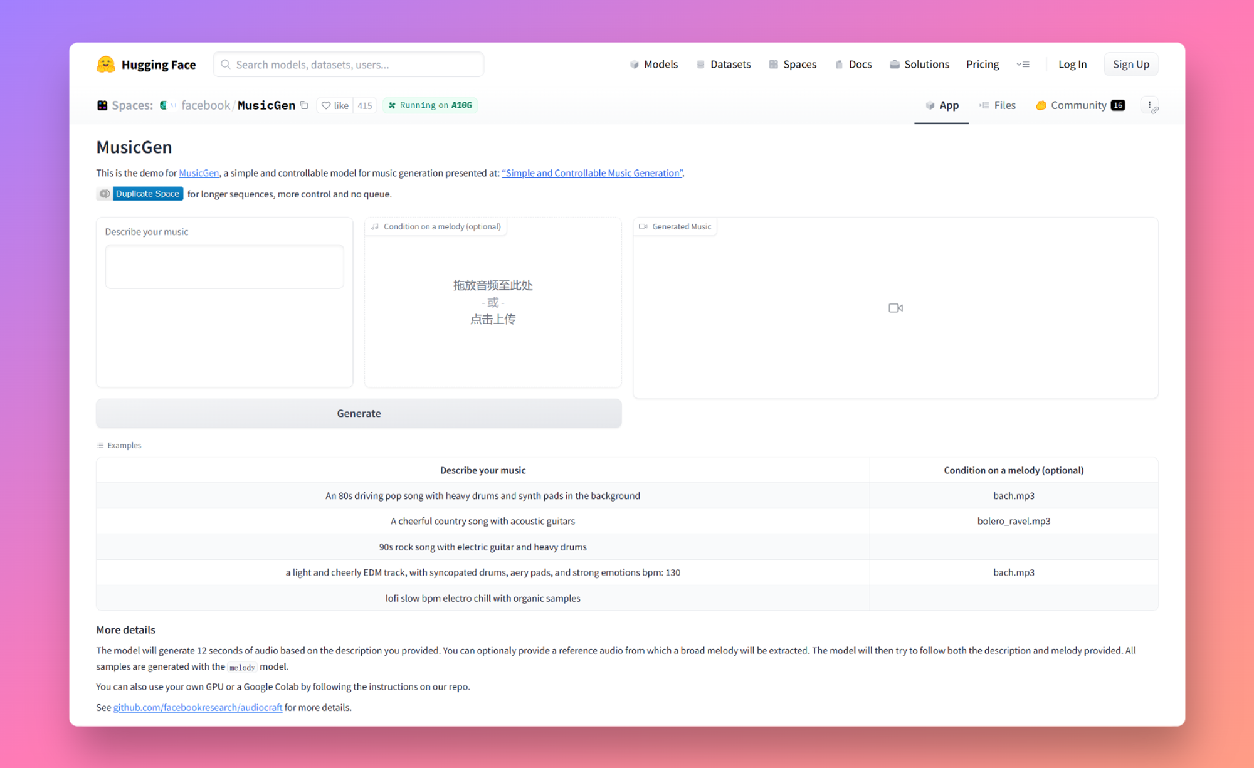The height and width of the screenshot is (768, 1254).
Task: Click the melody audio upload drop area
Action: [x=493, y=302]
